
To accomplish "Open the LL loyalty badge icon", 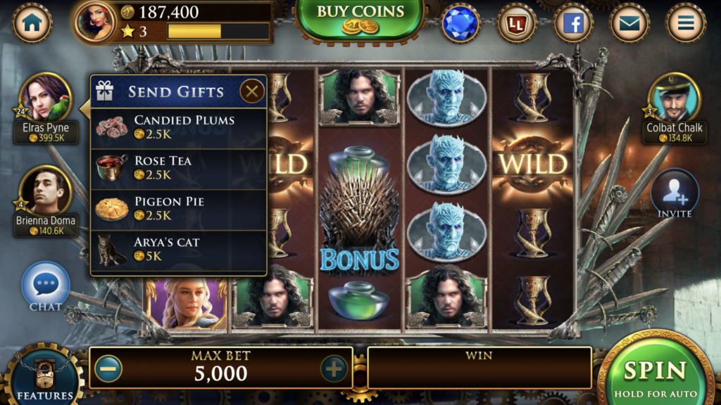I will [516, 23].
